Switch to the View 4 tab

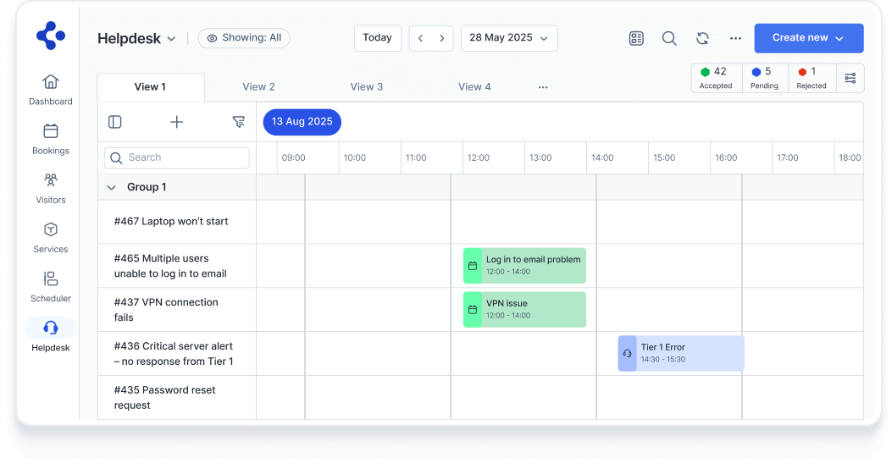pos(474,86)
